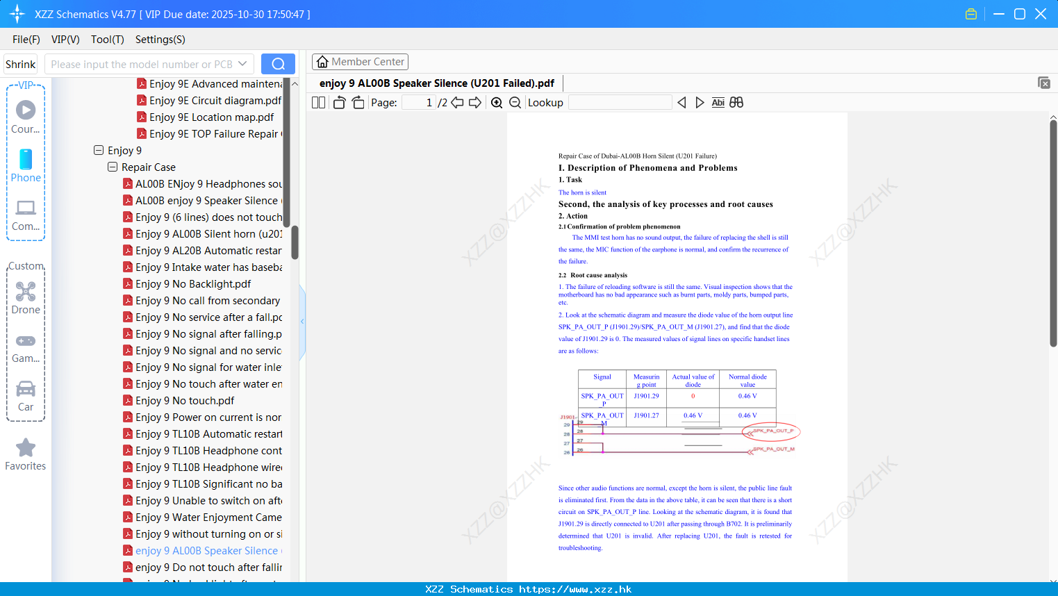Zoom in on the PDF
The image size is (1058, 596).
coord(497,103)
